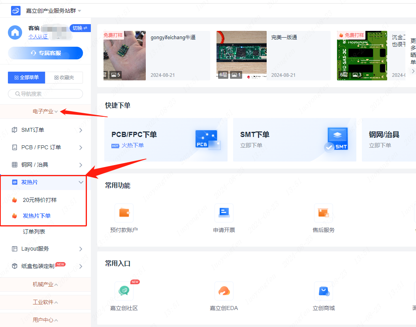Click 预付款账户 label
The height and width of the screenshot is (327, 416).
pos(124,230)
